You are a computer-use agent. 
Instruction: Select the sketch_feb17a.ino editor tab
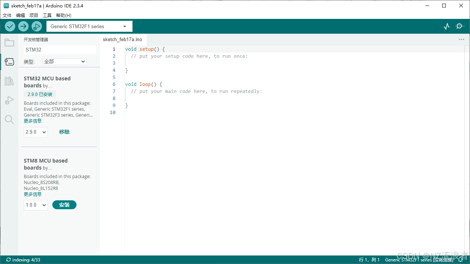[x=123, y=39]
